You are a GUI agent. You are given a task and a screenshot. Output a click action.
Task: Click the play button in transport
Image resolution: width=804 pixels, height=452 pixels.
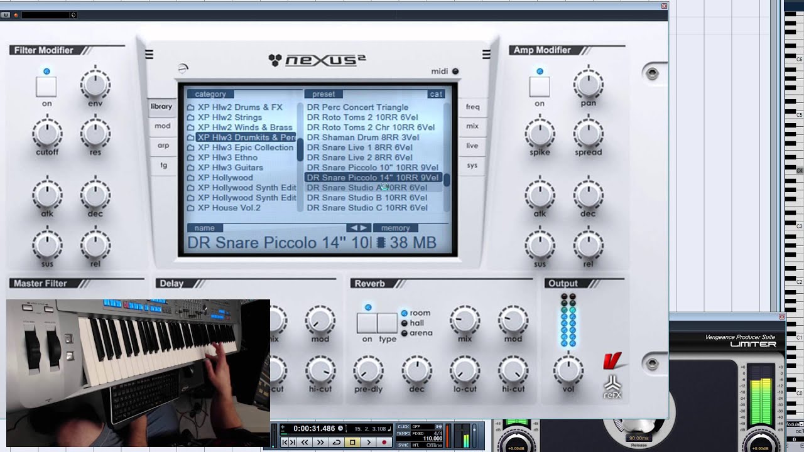[369, 442]
